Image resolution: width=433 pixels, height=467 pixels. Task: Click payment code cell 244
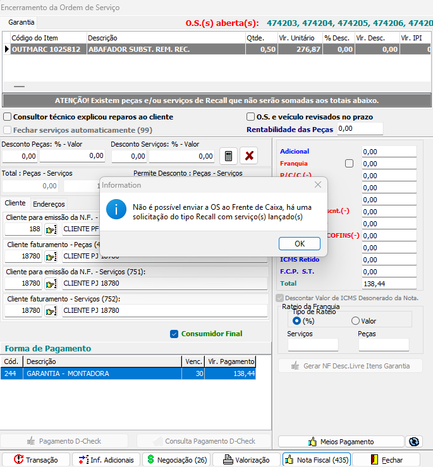tap(11, 373)
